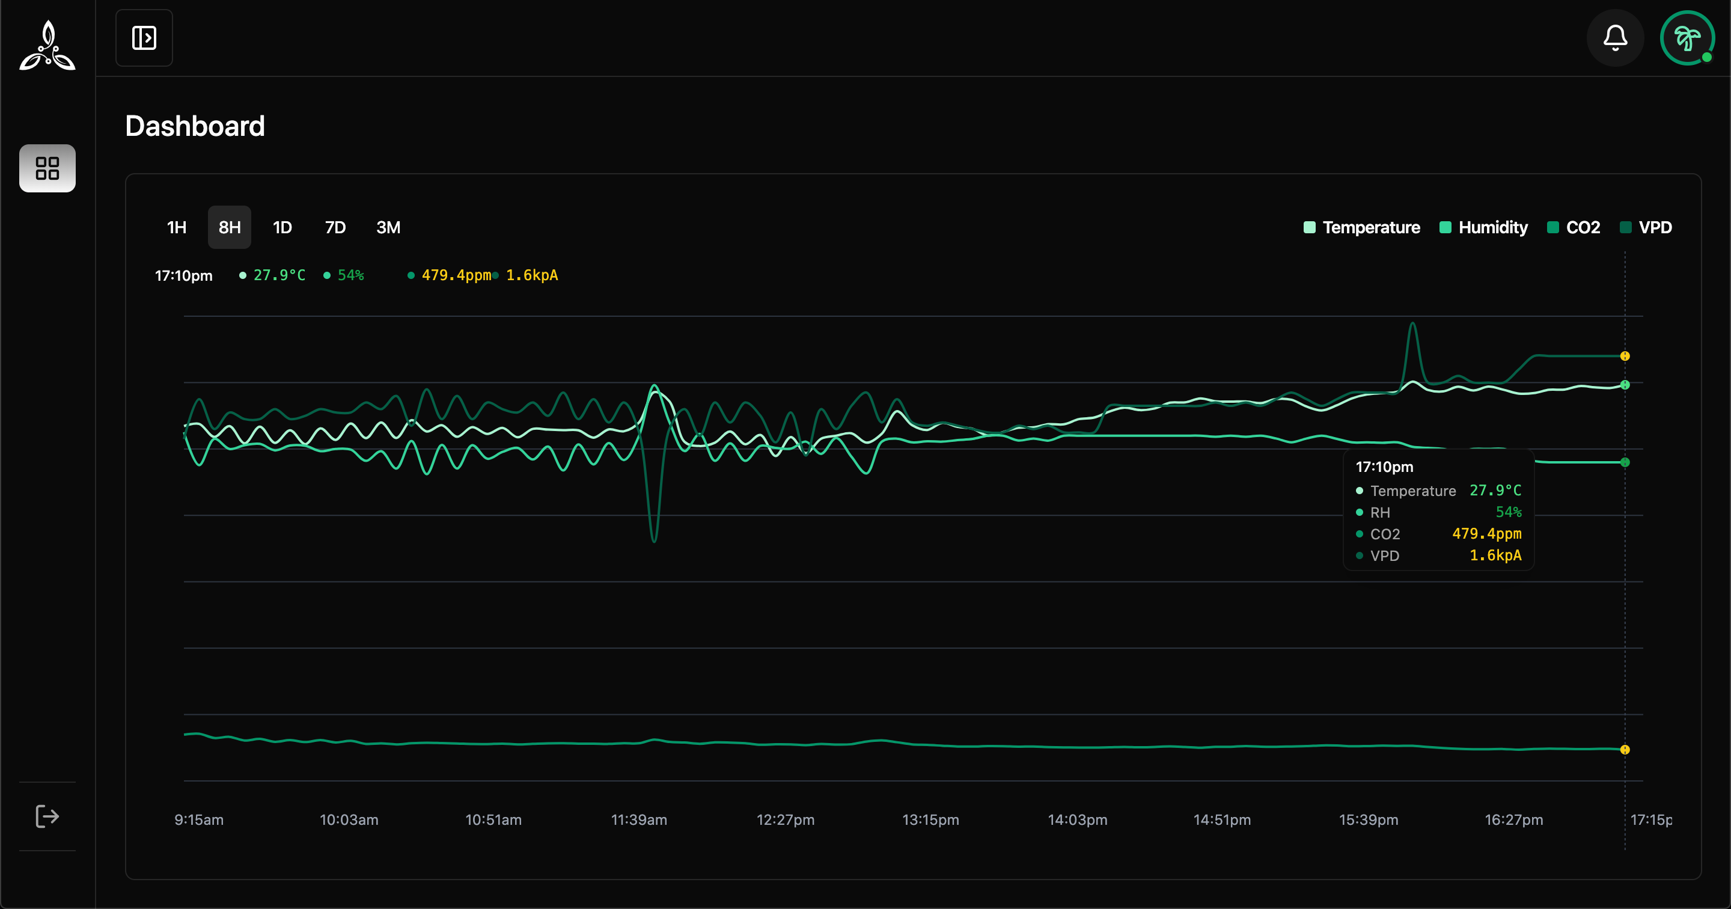The width and height of the screenshot is (1731, 909).
Task: Click the Humidity data point on hover line
Action: (x=1625, y=462)
